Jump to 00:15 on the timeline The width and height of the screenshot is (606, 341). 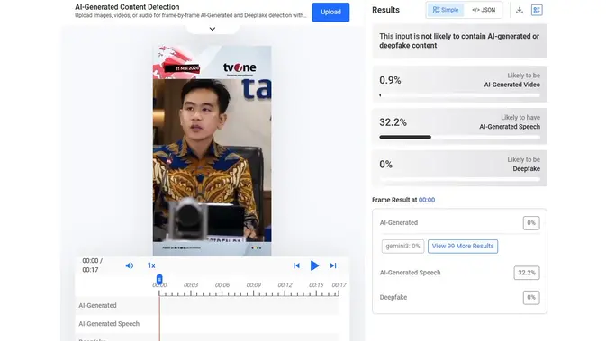[x=316, y=285]
